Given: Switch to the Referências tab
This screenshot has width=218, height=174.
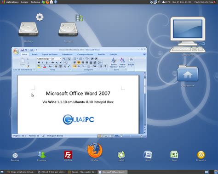Looking at the screenshot, I should coord(67,54).
